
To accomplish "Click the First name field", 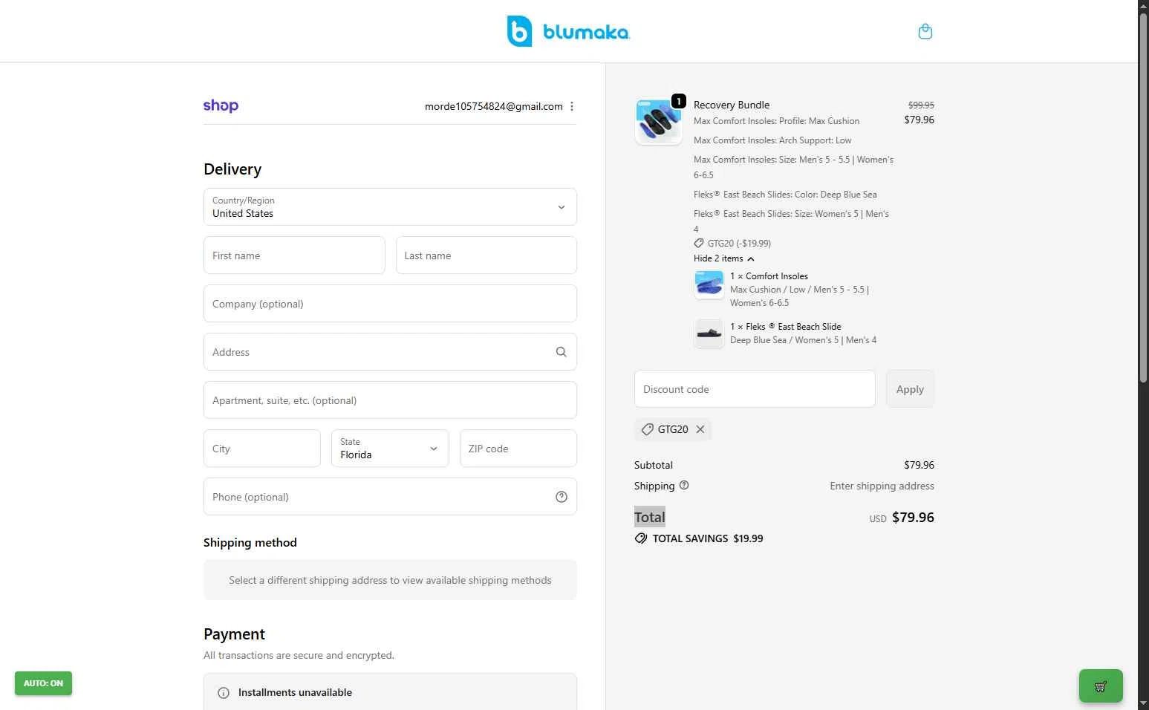I will 294,255.
